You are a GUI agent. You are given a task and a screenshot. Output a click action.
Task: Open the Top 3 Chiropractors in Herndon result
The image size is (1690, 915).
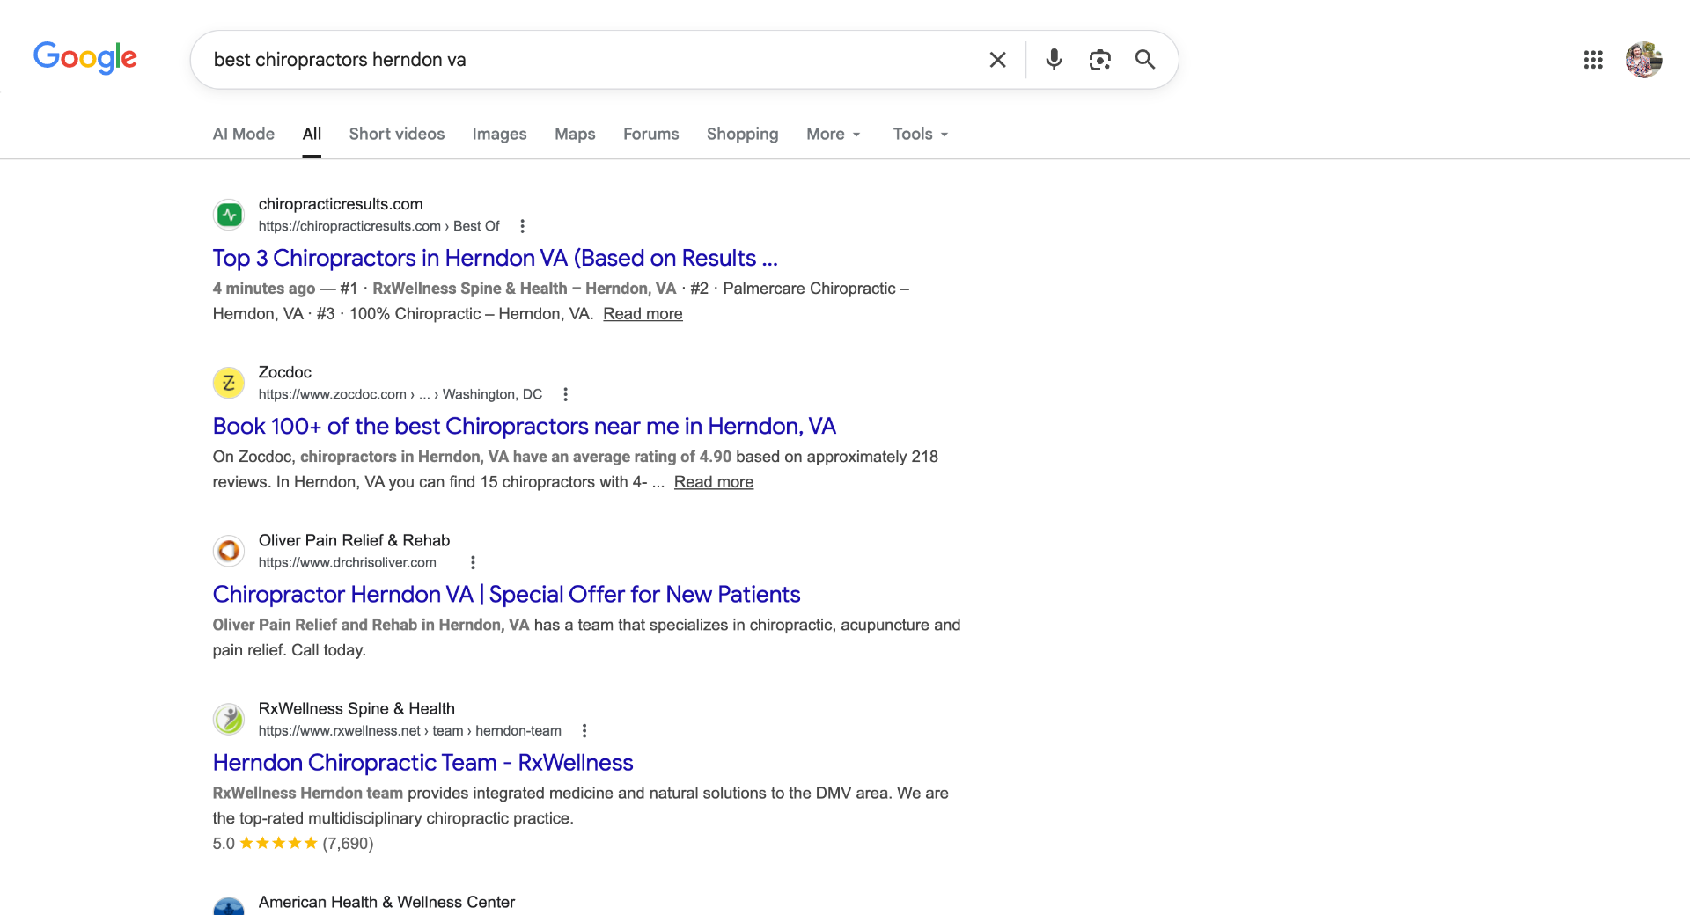click(494, 258)
